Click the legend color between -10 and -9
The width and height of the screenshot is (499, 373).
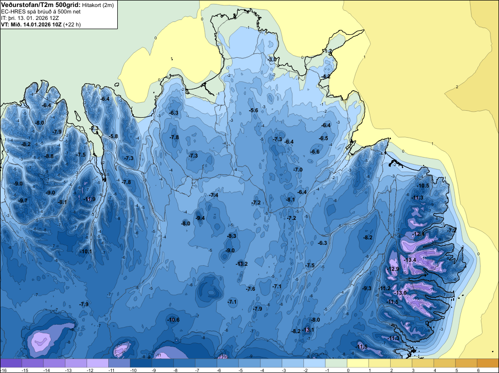coord(141,363)
